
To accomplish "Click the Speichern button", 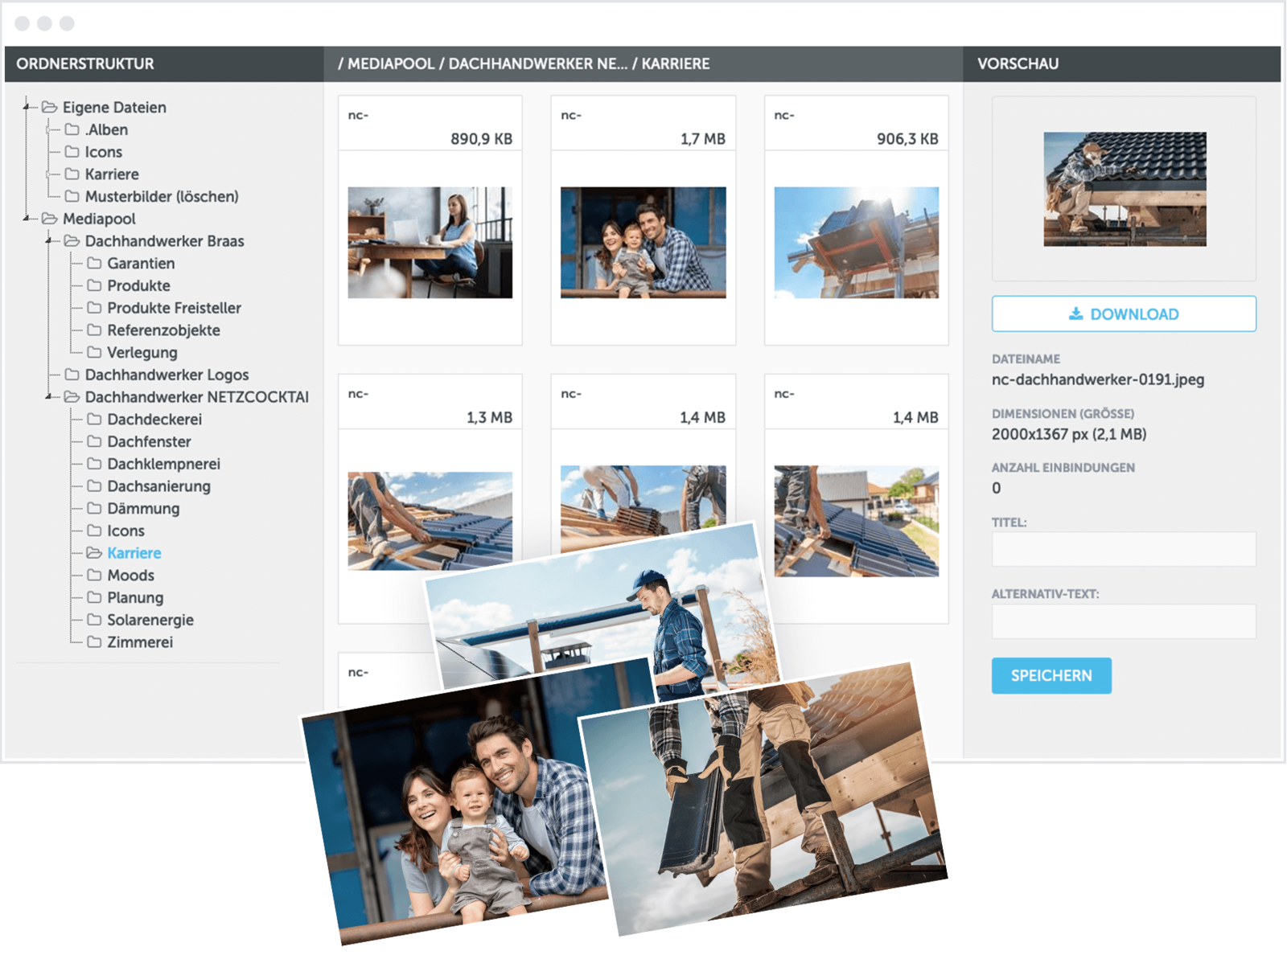I will (x=1051, y=676).
